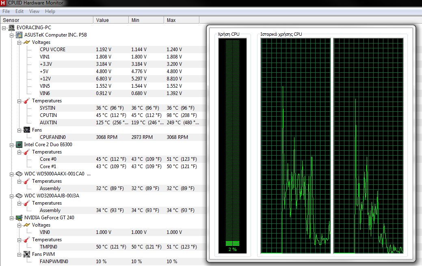The width and height of the screenshot is (422, 266).
Task: Select the WDC WD5000AAKX hard drive icon
Action: [19, 174]
